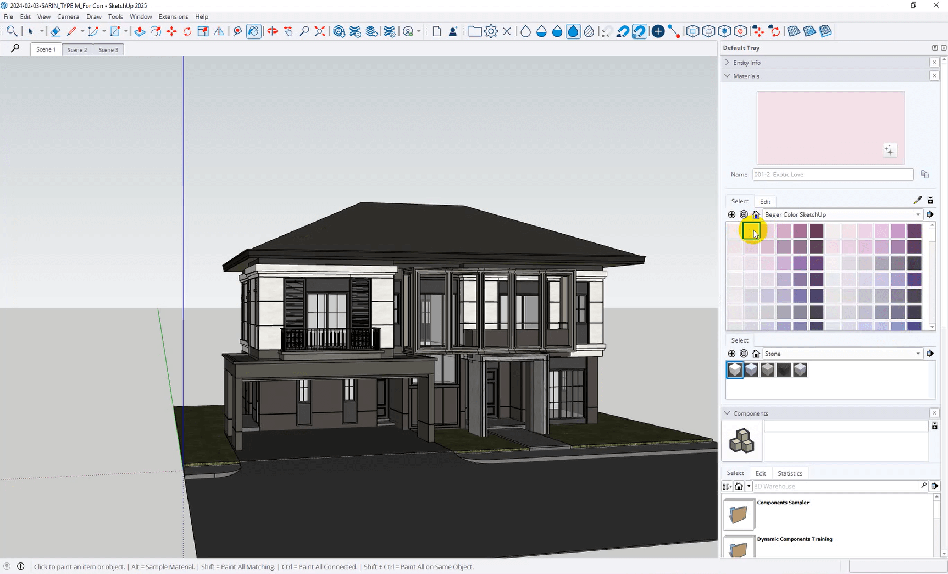
Task: Click the 3D Warehouse search field
Action: 834,486
